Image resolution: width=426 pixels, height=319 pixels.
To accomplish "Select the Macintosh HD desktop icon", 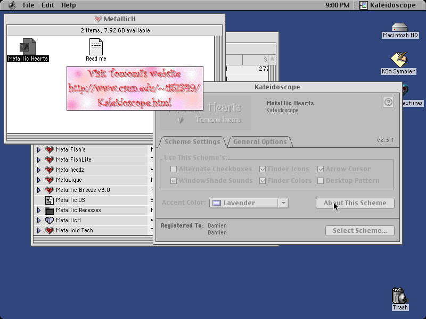I will pos(400,27).
